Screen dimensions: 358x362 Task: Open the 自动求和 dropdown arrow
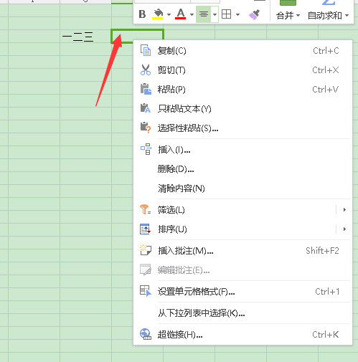pos(347,16)
